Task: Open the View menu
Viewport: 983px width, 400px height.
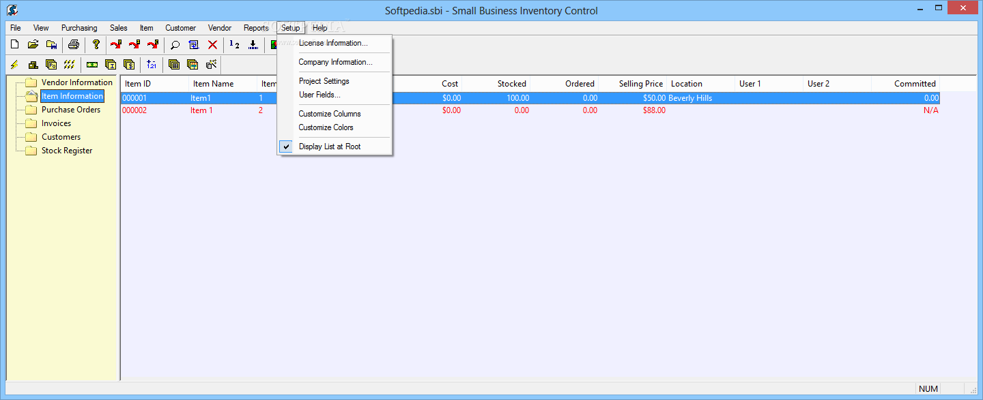Action: (x=41, y=28)
